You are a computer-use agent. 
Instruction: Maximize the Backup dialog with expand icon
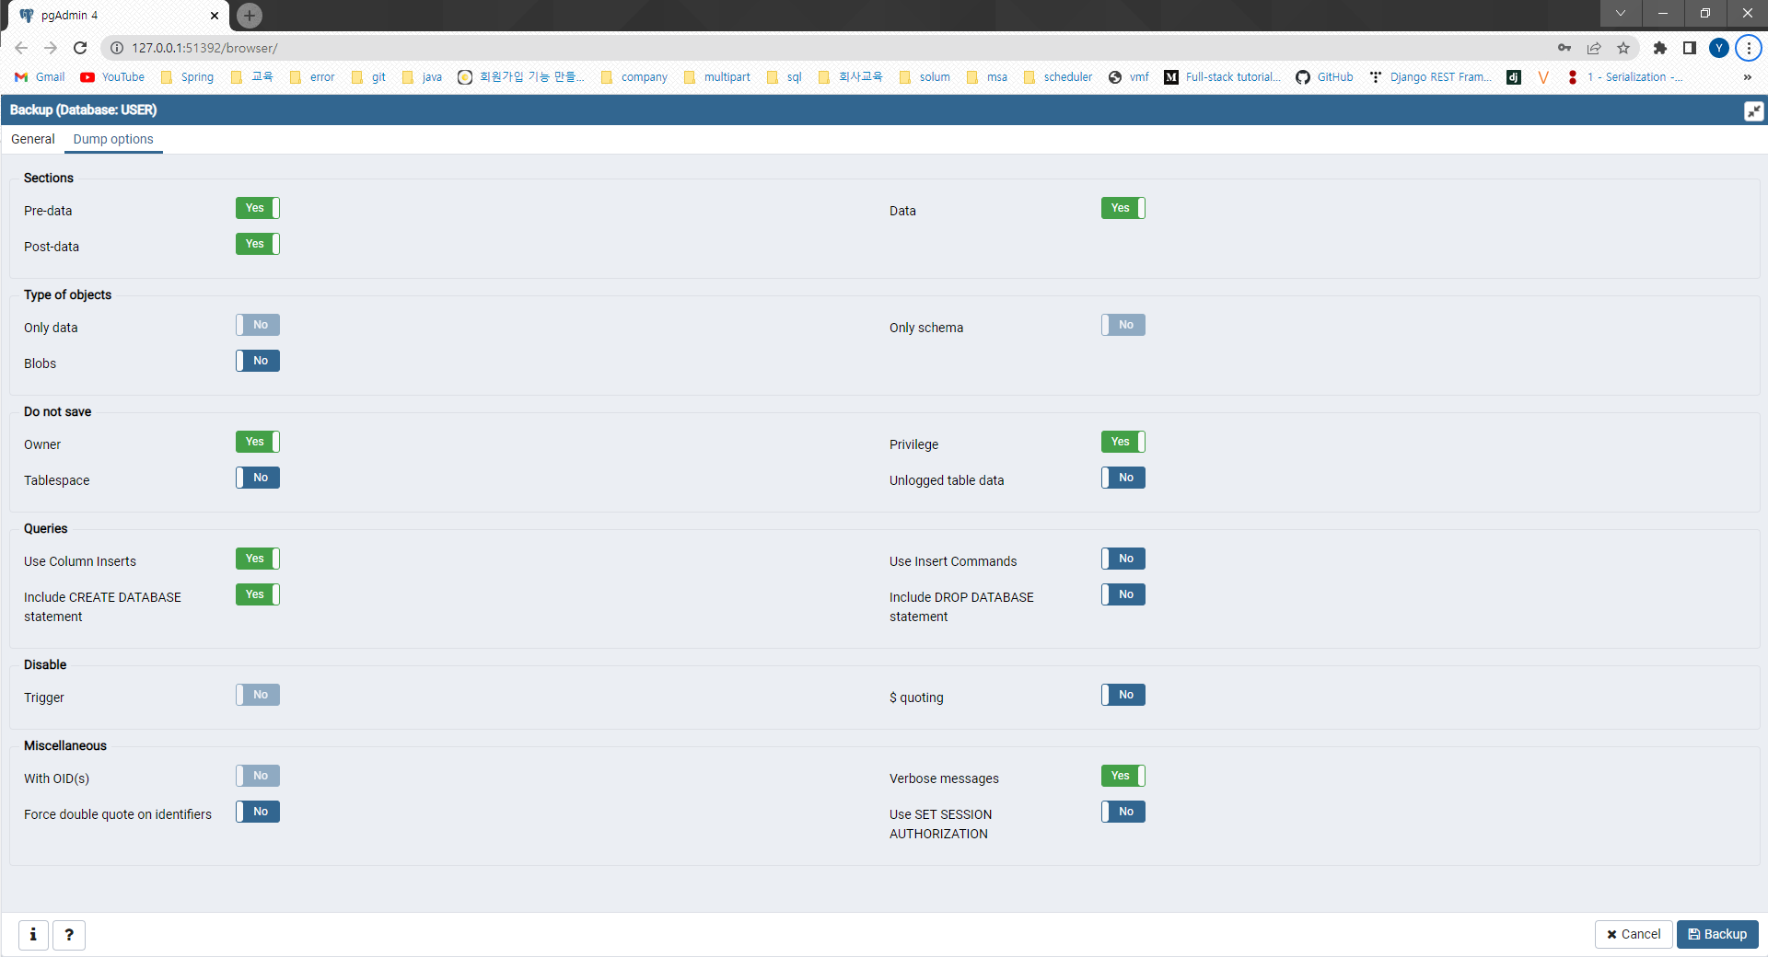(x=1753, y=110)
